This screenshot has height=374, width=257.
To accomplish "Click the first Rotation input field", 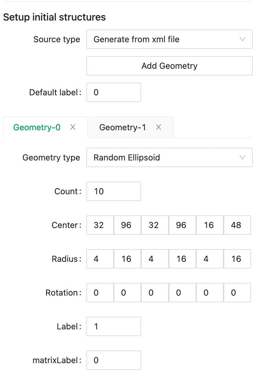I will [100, 293].
